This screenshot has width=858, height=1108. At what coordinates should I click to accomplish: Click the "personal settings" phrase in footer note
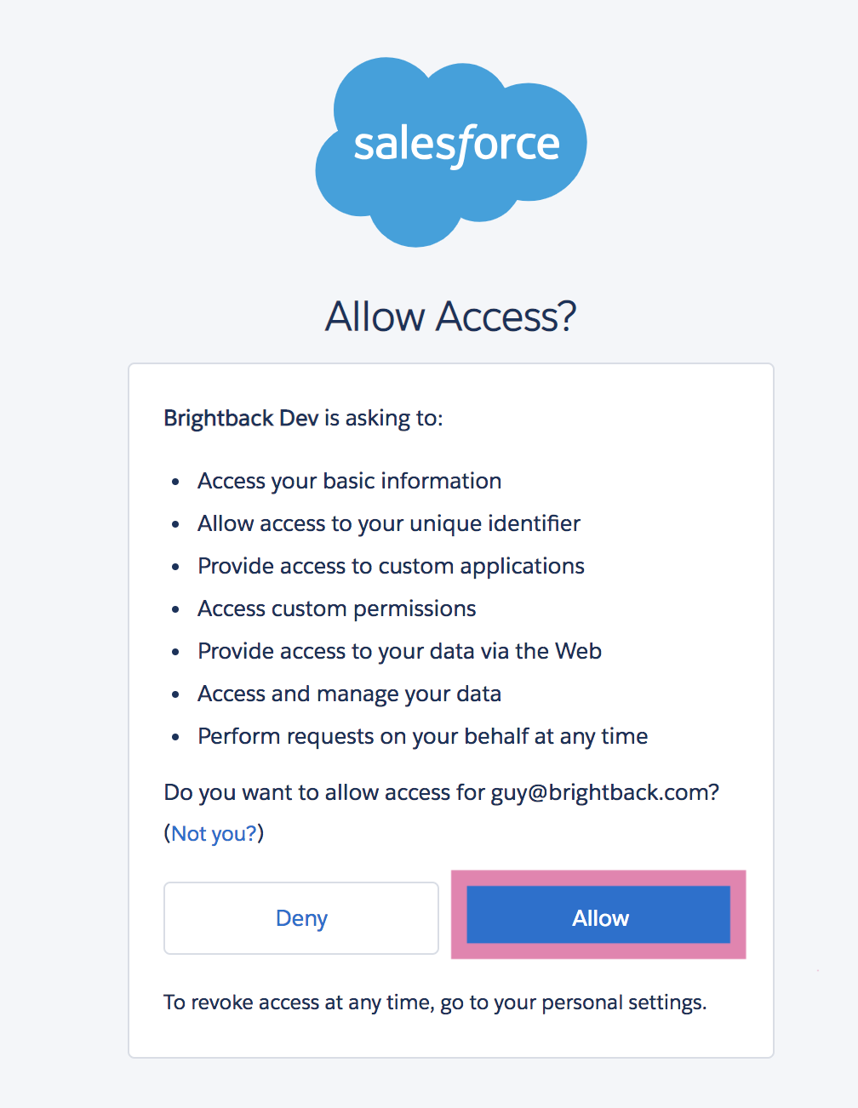(x=622, y=1002)
